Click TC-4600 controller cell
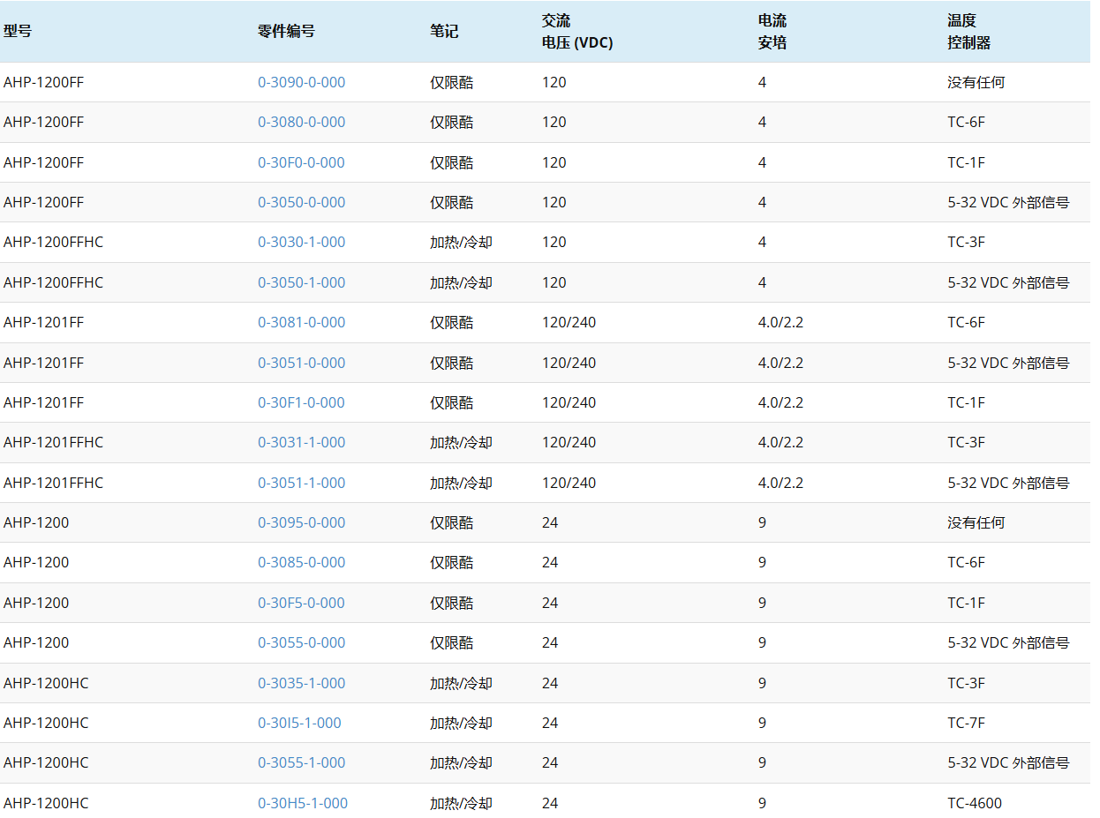Viewport: 1100px width, 818px height. 976,803
